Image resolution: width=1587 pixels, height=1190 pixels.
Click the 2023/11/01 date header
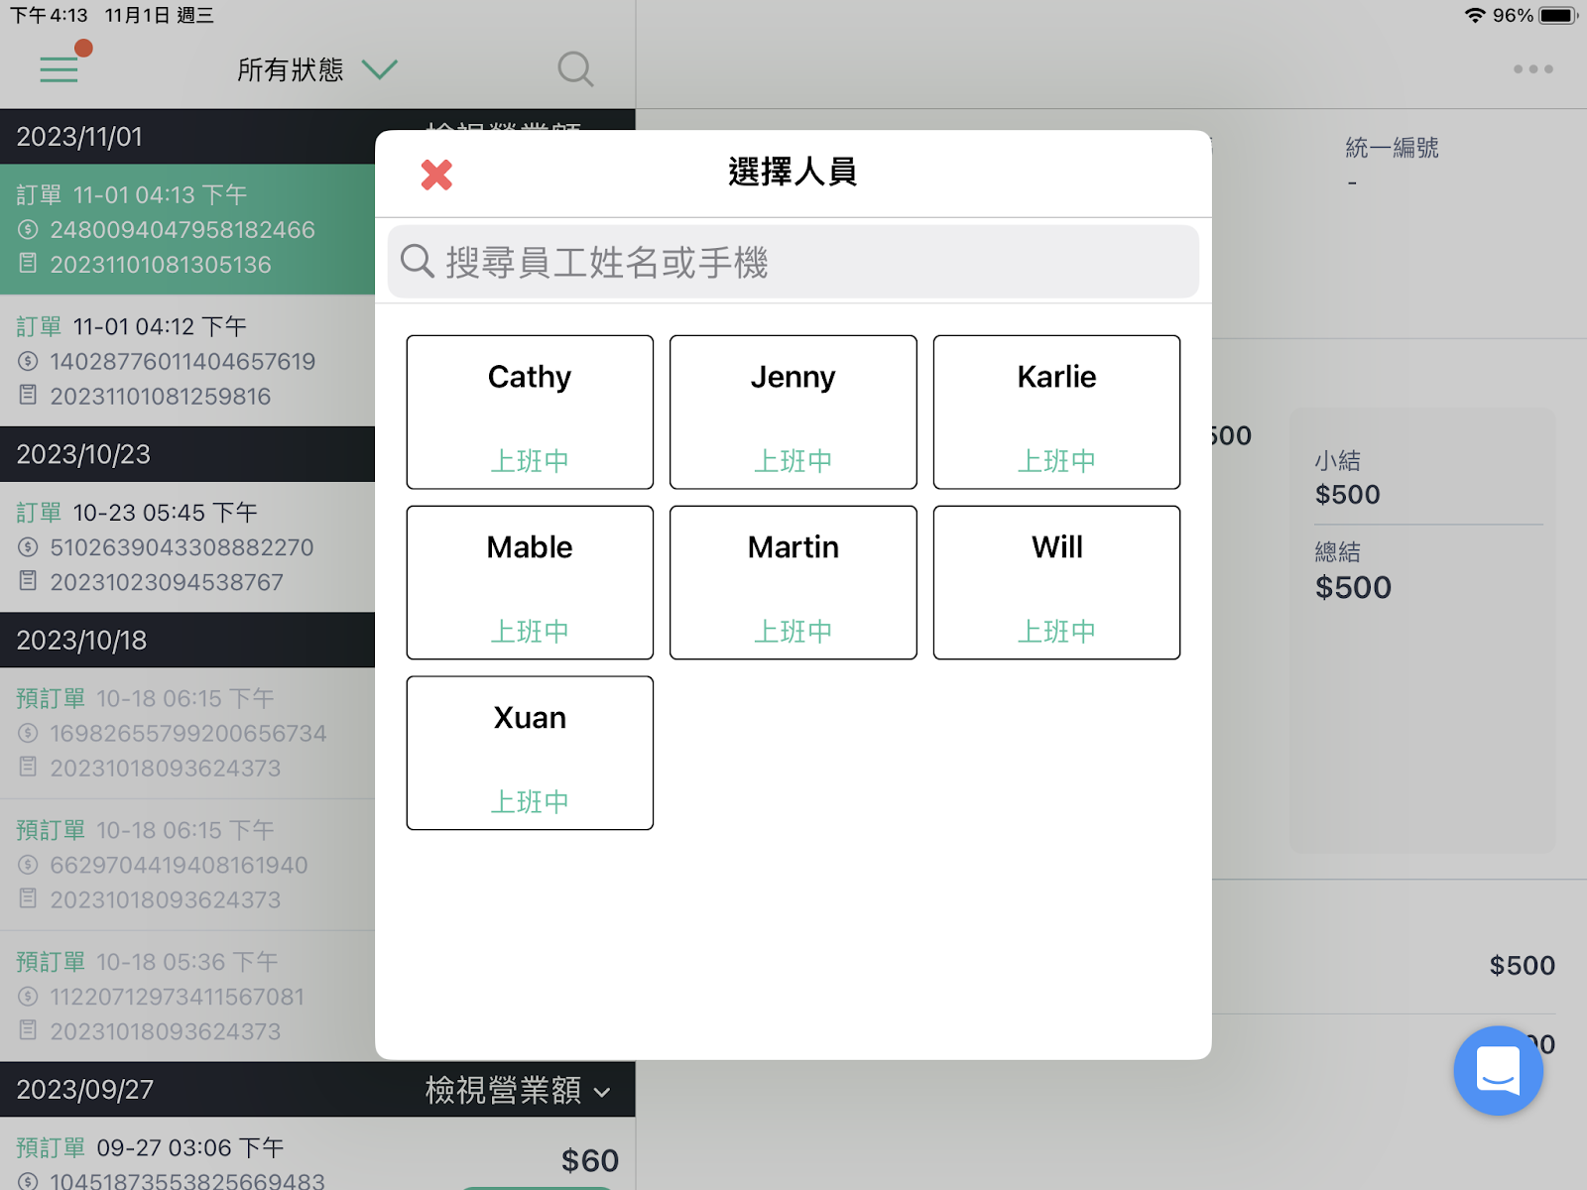pyautogui.click(x=187, y=137)
